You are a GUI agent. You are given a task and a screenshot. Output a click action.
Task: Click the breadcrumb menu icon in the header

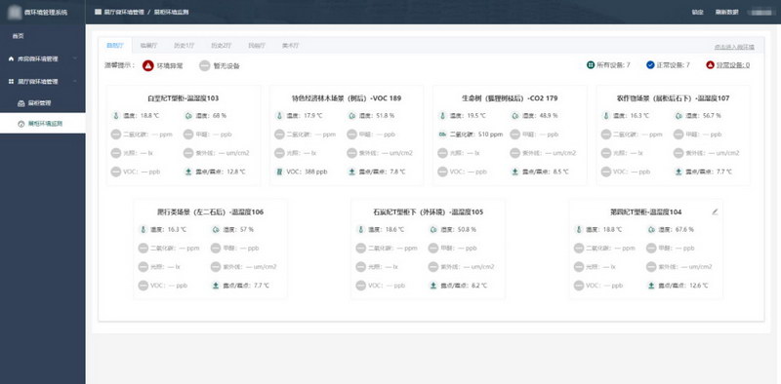click(x=98, y=12)
